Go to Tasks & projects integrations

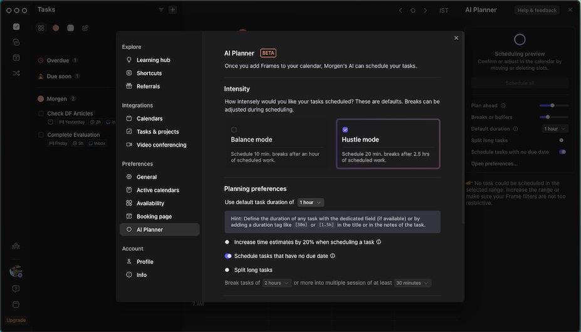coord(157,132)
